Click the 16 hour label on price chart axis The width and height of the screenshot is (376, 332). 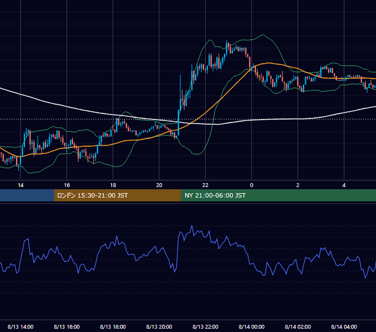67,185
